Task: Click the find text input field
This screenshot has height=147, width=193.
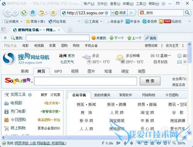Action: 58,38
